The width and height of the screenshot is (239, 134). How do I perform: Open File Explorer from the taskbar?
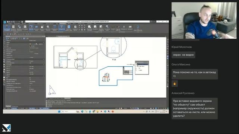(97, 112)
